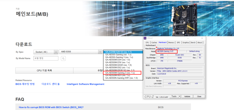Switch to the Memory tab
This screenshot has width=234, height=110.
(171, 42)
